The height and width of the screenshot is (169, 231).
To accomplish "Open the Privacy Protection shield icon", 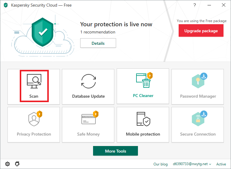I will point(34,119).
